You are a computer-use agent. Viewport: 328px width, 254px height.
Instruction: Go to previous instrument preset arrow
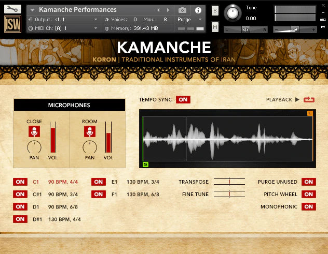tap(158, 10)
